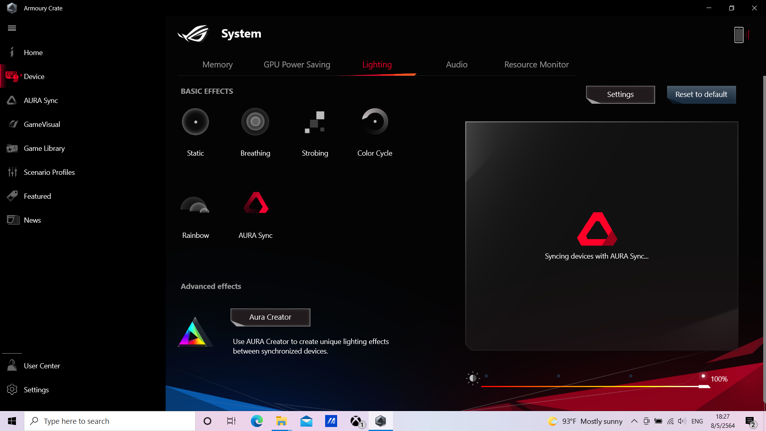Click the Armoury Crate title bar icon

click(x=12, y=8)
